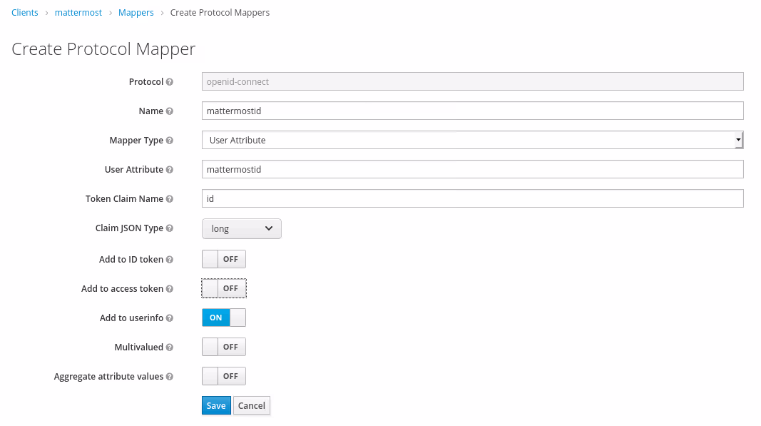Click help icon next to User Attribute
This screenshot has width=761, height=426.
170,170
